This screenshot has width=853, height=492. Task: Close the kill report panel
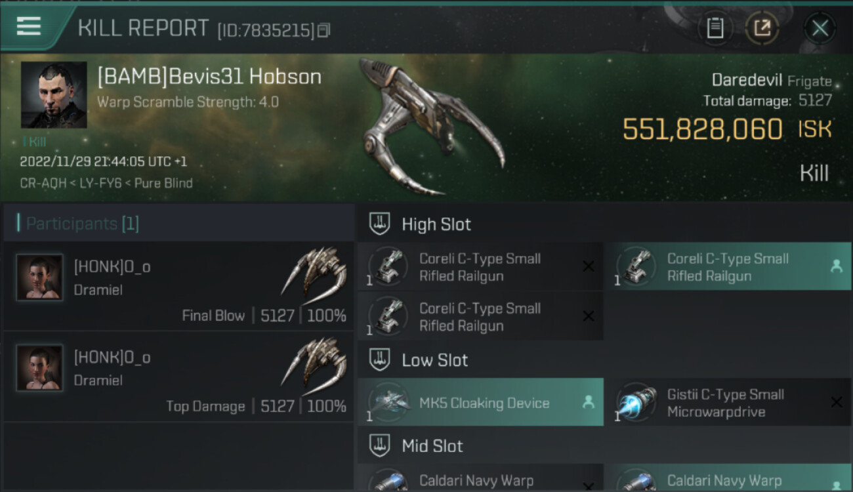(820, 28)
